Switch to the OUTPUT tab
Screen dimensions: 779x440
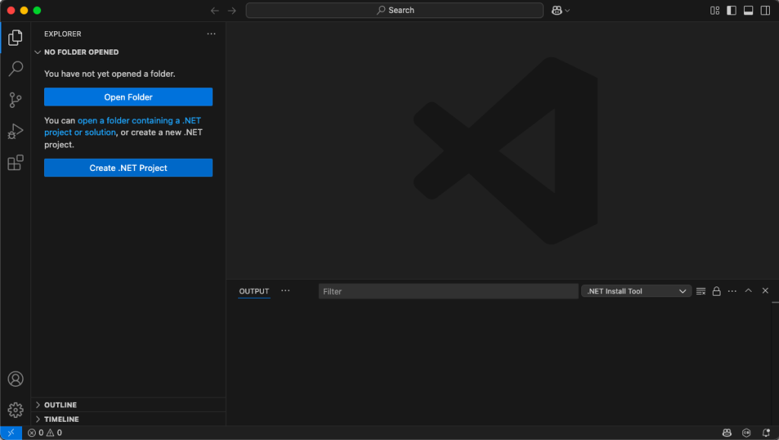click(254, 291)
